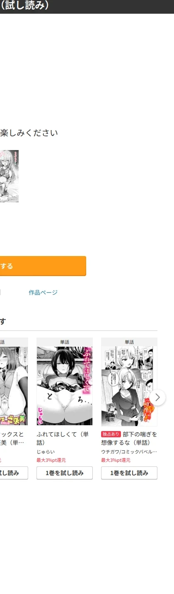Click 最大3%pt還元 under じゅらい
174x594 pixels.
(x=51, y=460)
